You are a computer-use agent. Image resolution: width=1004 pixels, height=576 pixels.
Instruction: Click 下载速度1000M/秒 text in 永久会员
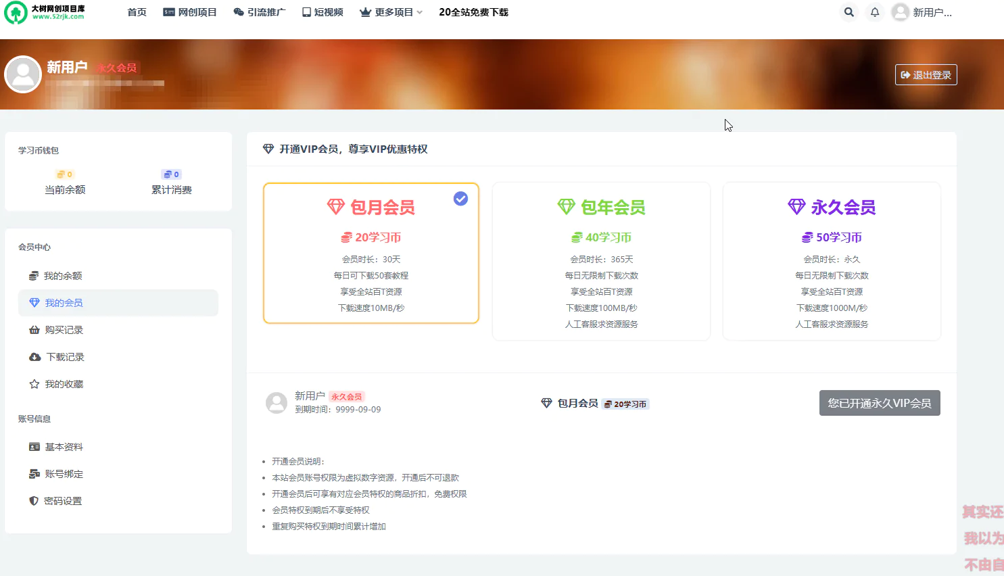coord(832,308)
